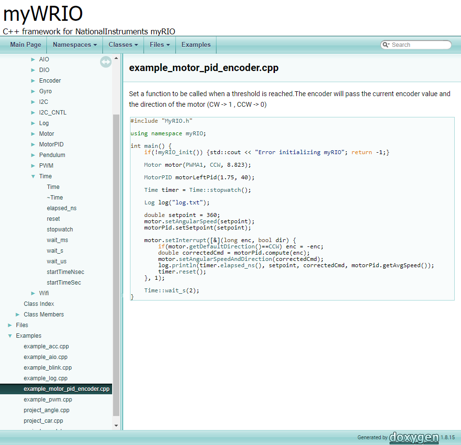Click the search magnifier icon
461x445 pixels.
click(x=386, y=44)
